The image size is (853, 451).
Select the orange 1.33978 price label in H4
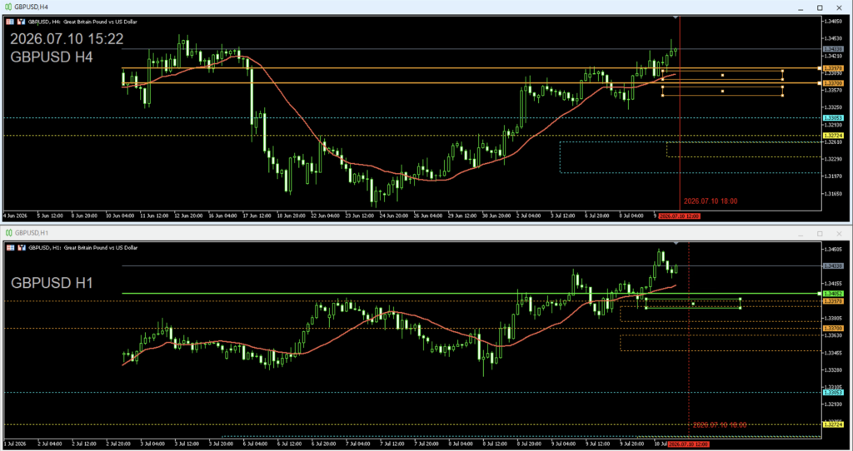(x=833, y=68)
